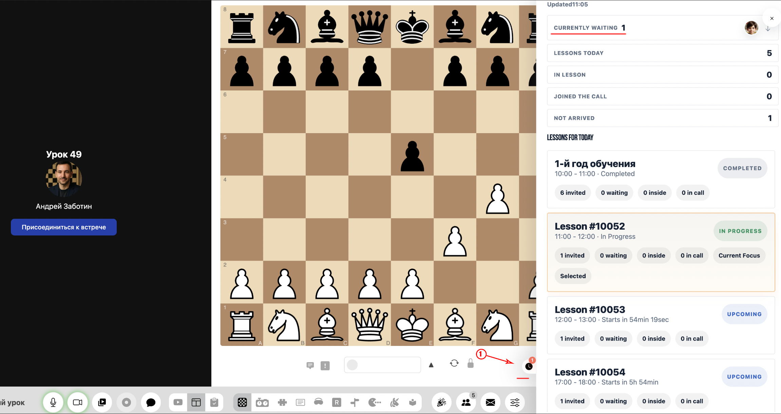Click the black pawn on e5
Image resolution: width=781 pixels, height=414 pixels.
click(412, 156)
